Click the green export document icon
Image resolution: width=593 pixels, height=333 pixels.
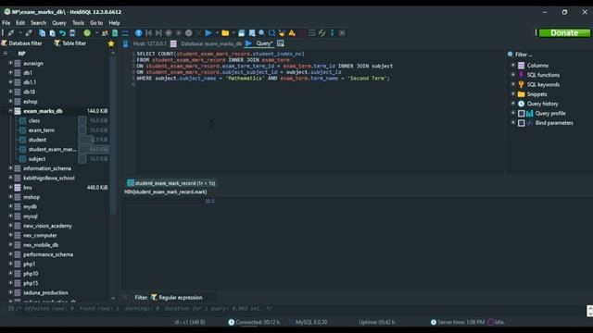pyautogui.click(x=115, y=33)
